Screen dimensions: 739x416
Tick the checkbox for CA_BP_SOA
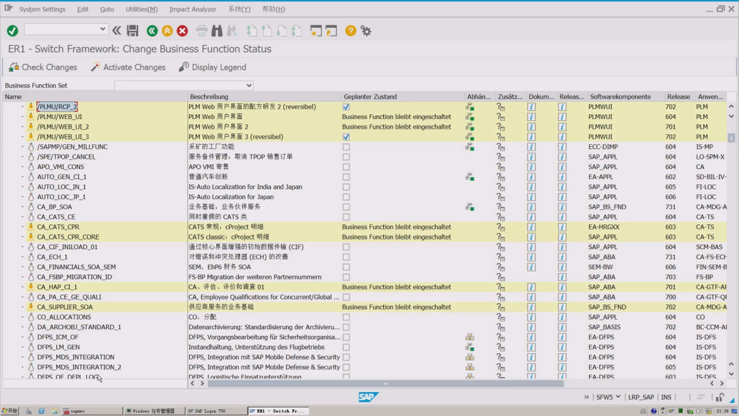pos(346,207)
